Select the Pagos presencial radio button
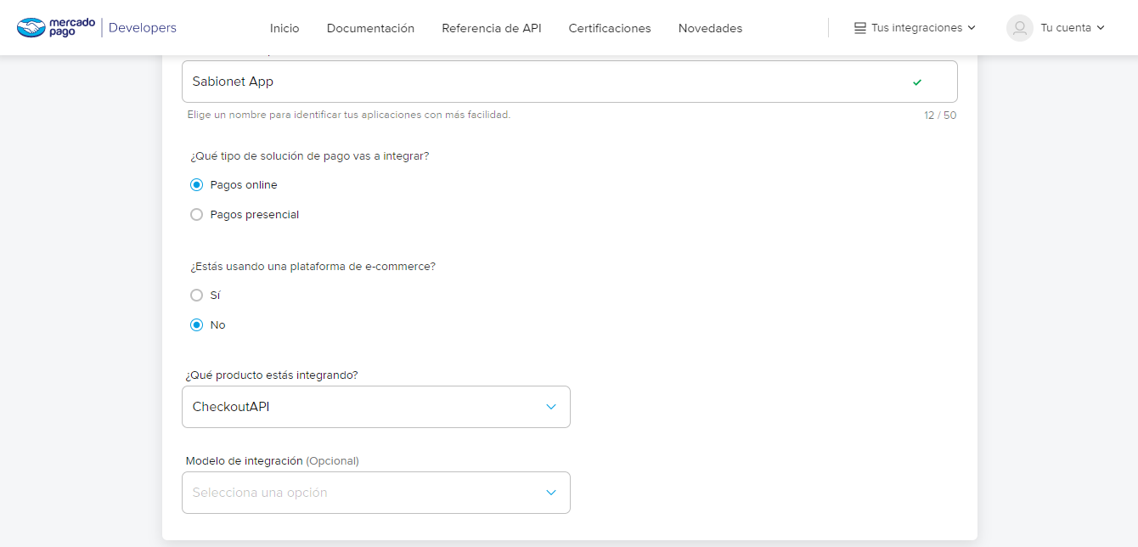This screenshot has height=547, width=1138. 196,215
